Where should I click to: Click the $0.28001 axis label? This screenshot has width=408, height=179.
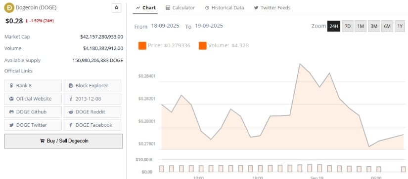coord(147,121)
